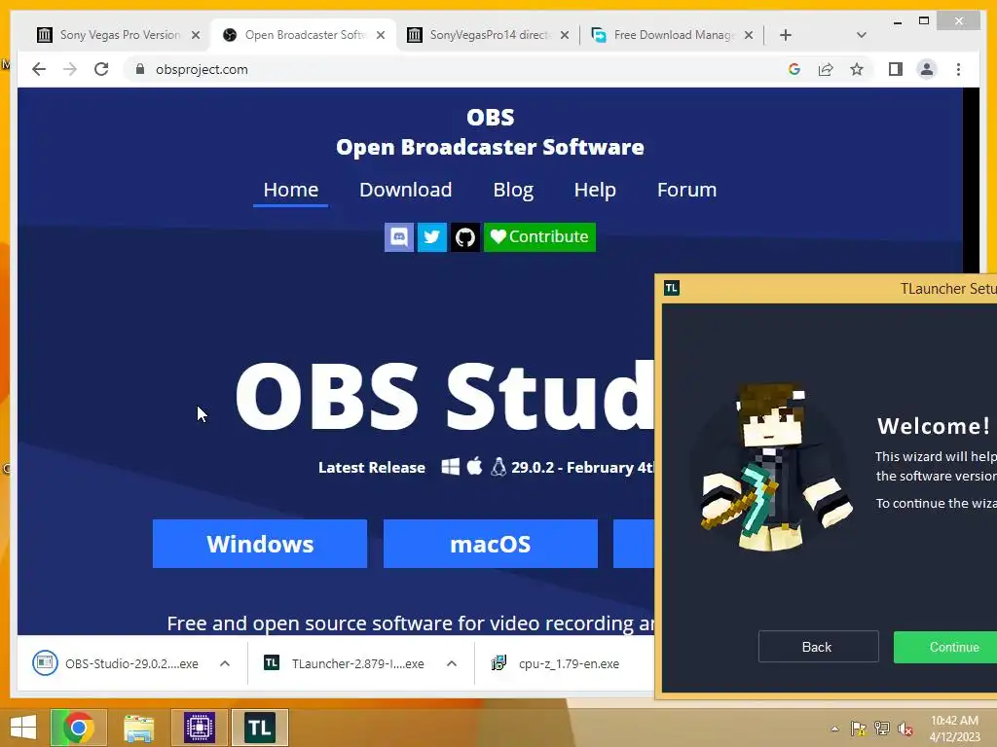Click the OBS Studio heading text
Screen dimensions: 997x747
(x=445, y=397)
